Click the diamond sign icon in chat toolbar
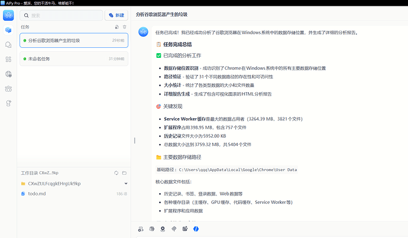 click(174, 229)
